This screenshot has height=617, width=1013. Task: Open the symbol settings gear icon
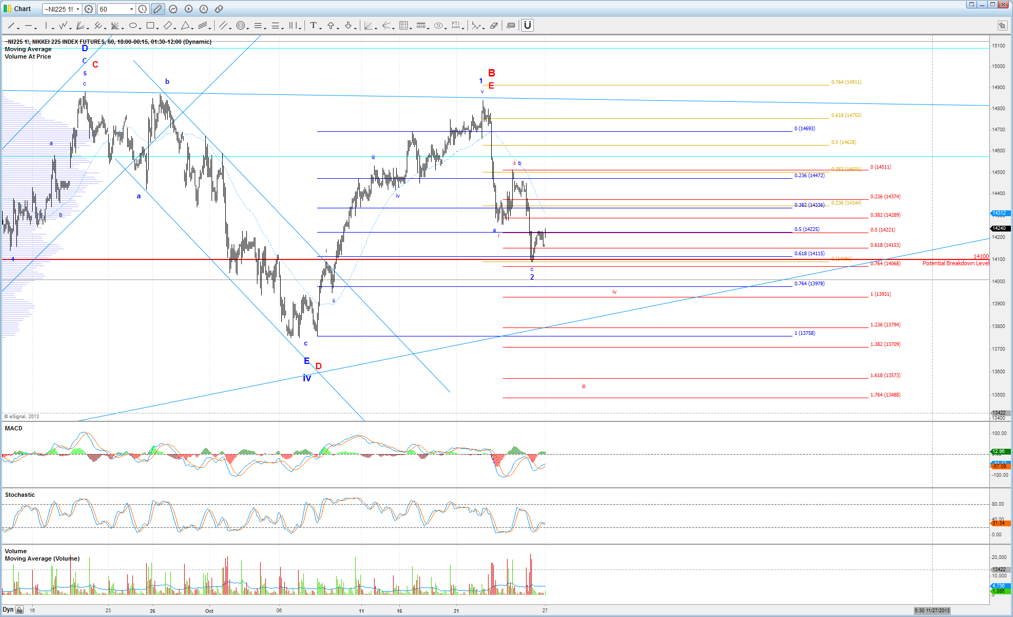(89, 9)
